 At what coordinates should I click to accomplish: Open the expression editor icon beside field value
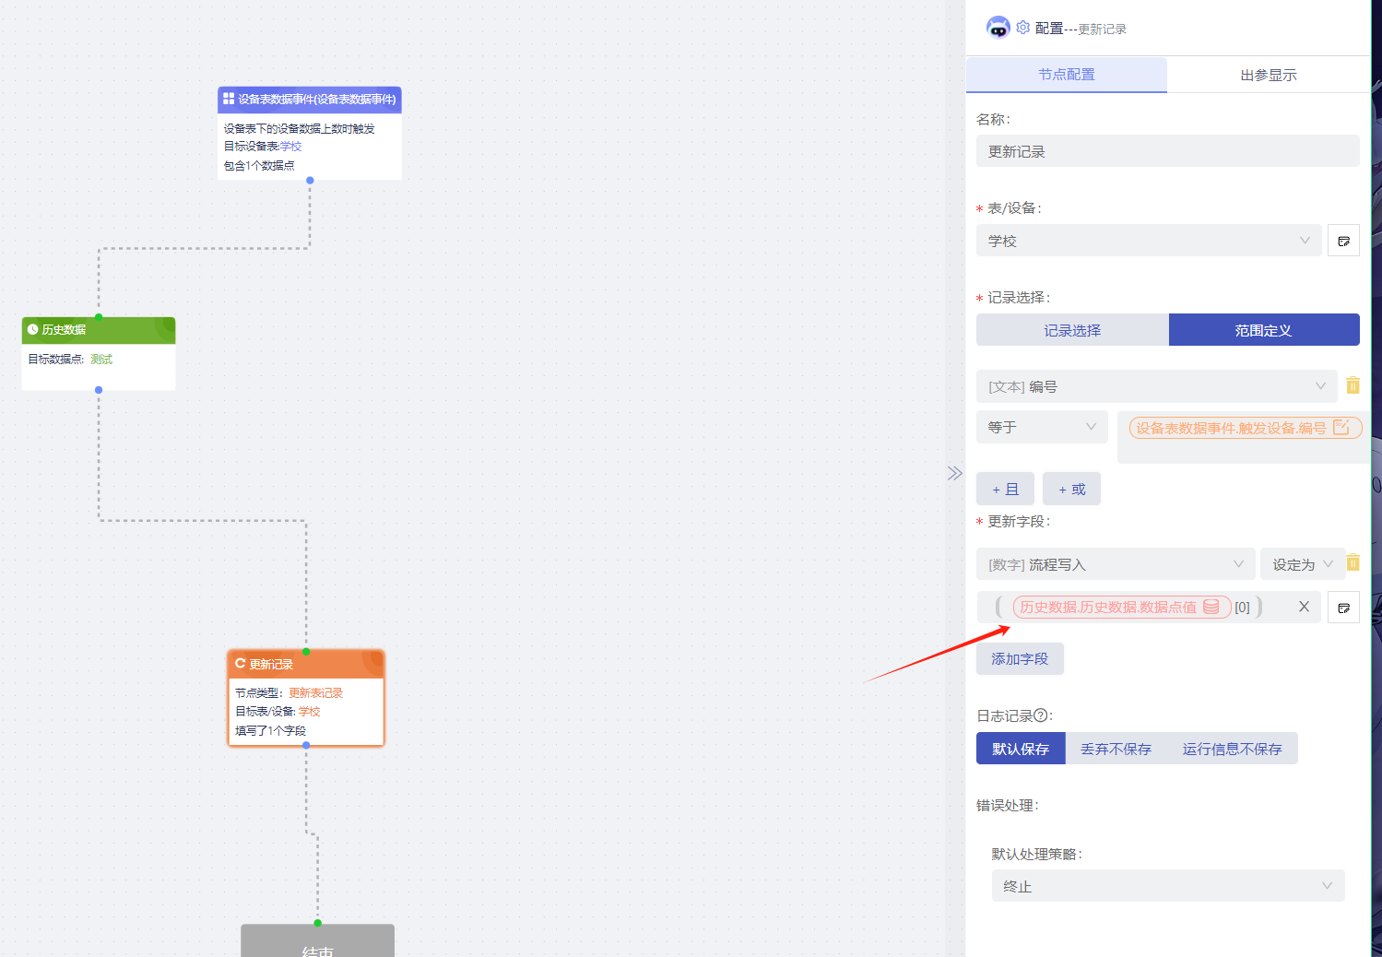pyautogui.click(x=1343, y=608)
